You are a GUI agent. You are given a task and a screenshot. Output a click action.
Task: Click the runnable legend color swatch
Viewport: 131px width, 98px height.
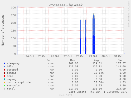[4, 86]
